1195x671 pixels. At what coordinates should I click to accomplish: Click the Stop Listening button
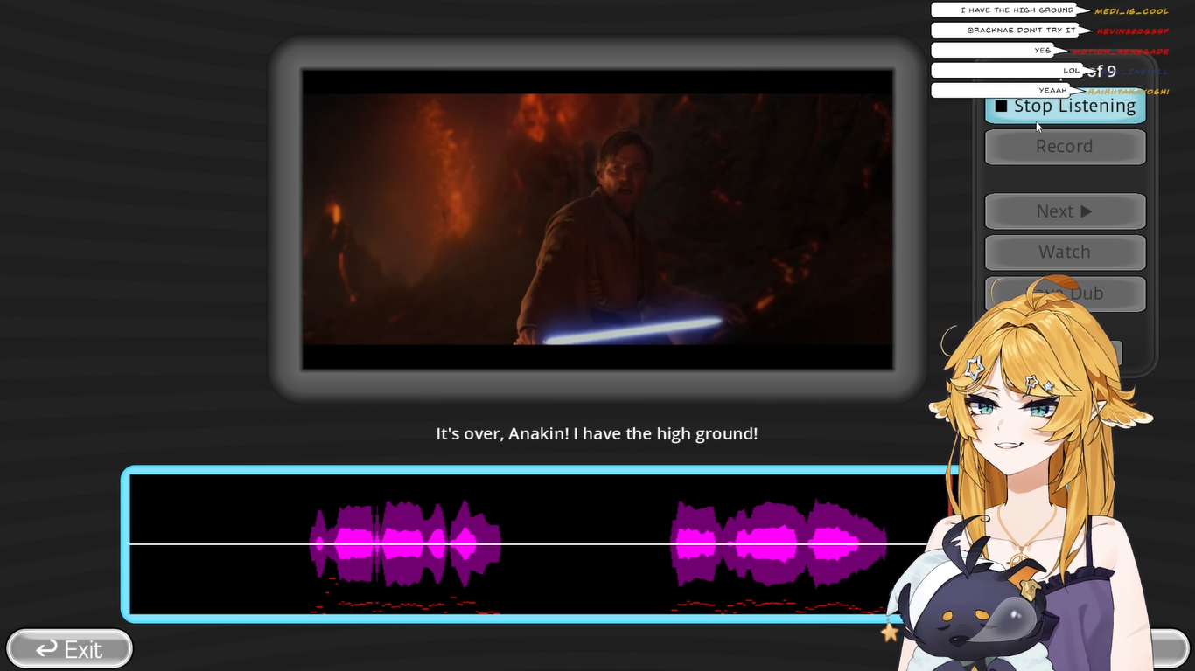point(1065,107)
